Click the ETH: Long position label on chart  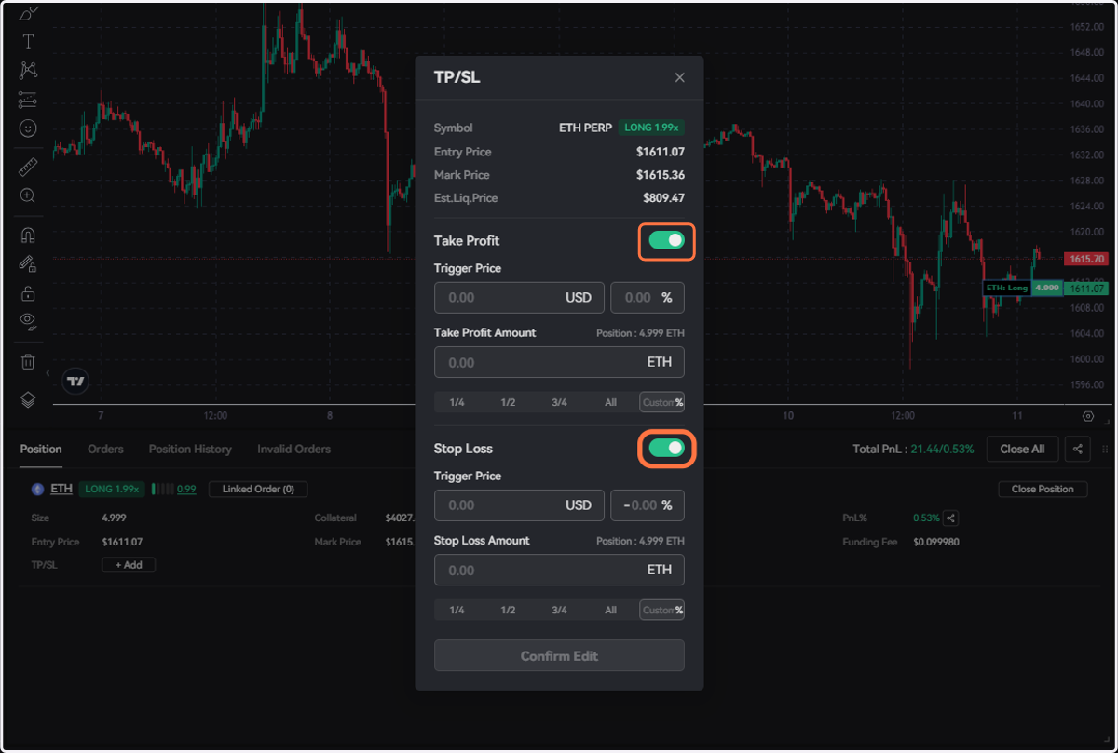pyautogui.click(x=1006, y=288)
